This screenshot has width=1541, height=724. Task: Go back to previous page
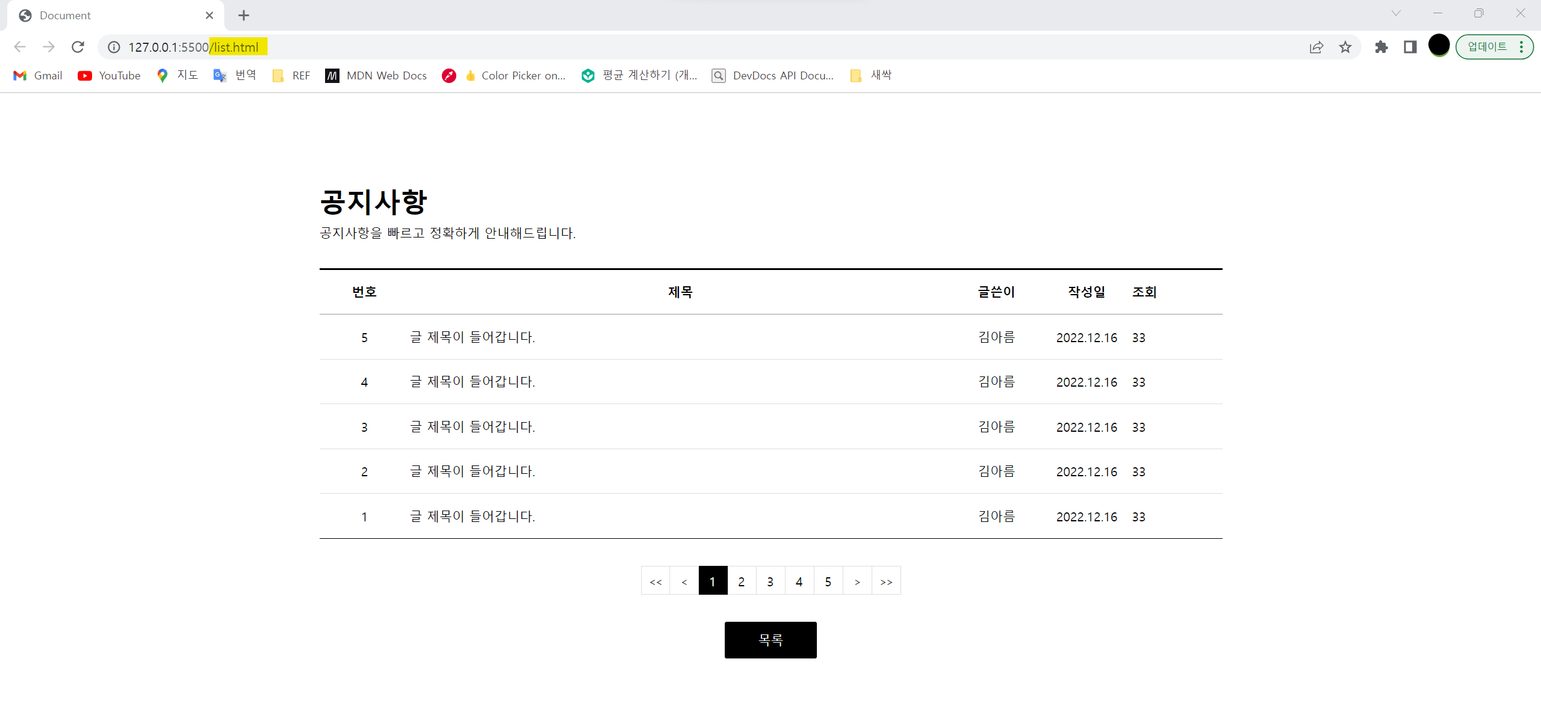20,47
